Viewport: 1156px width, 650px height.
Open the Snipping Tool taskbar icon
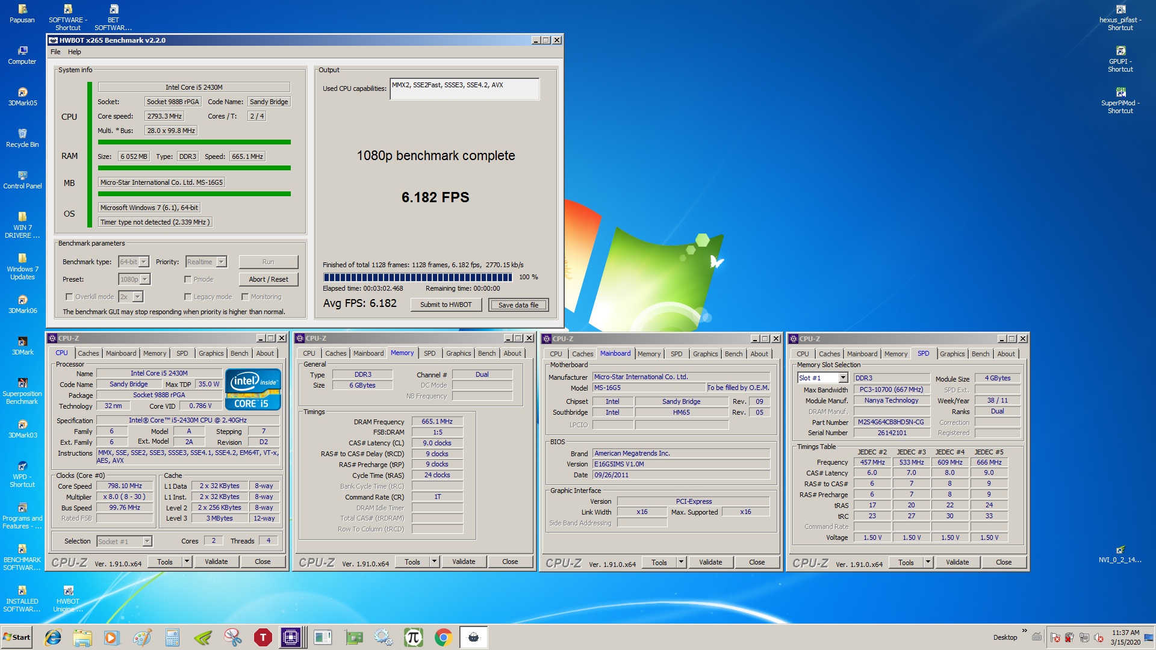232,637
